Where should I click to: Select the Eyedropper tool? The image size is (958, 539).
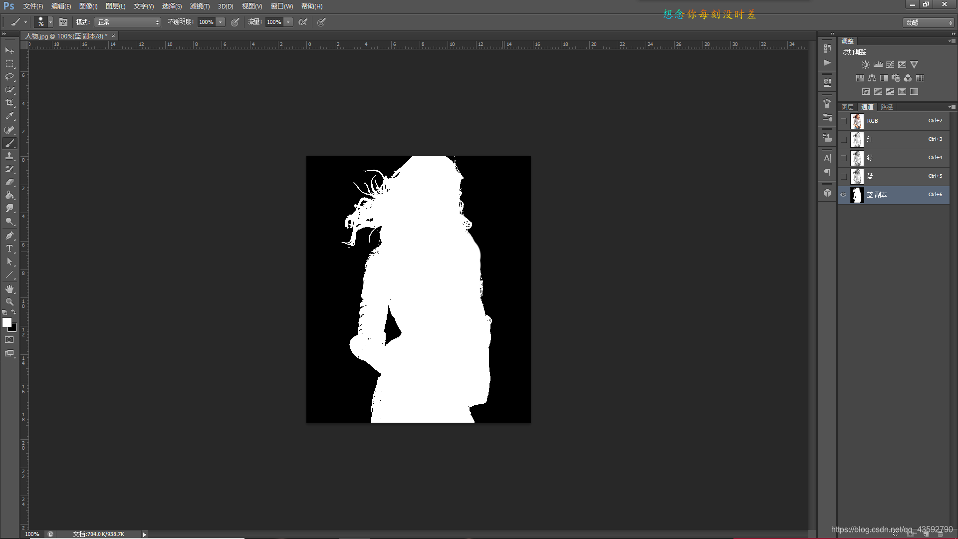(x=9, y=116)
